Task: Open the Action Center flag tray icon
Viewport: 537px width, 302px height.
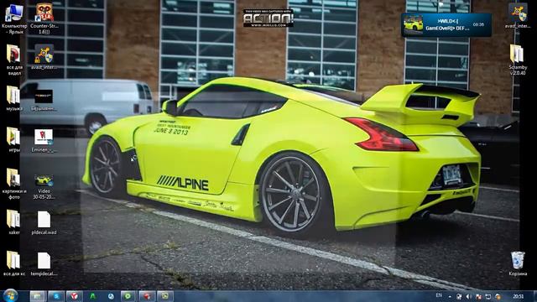Action: (x=478, y=296)
